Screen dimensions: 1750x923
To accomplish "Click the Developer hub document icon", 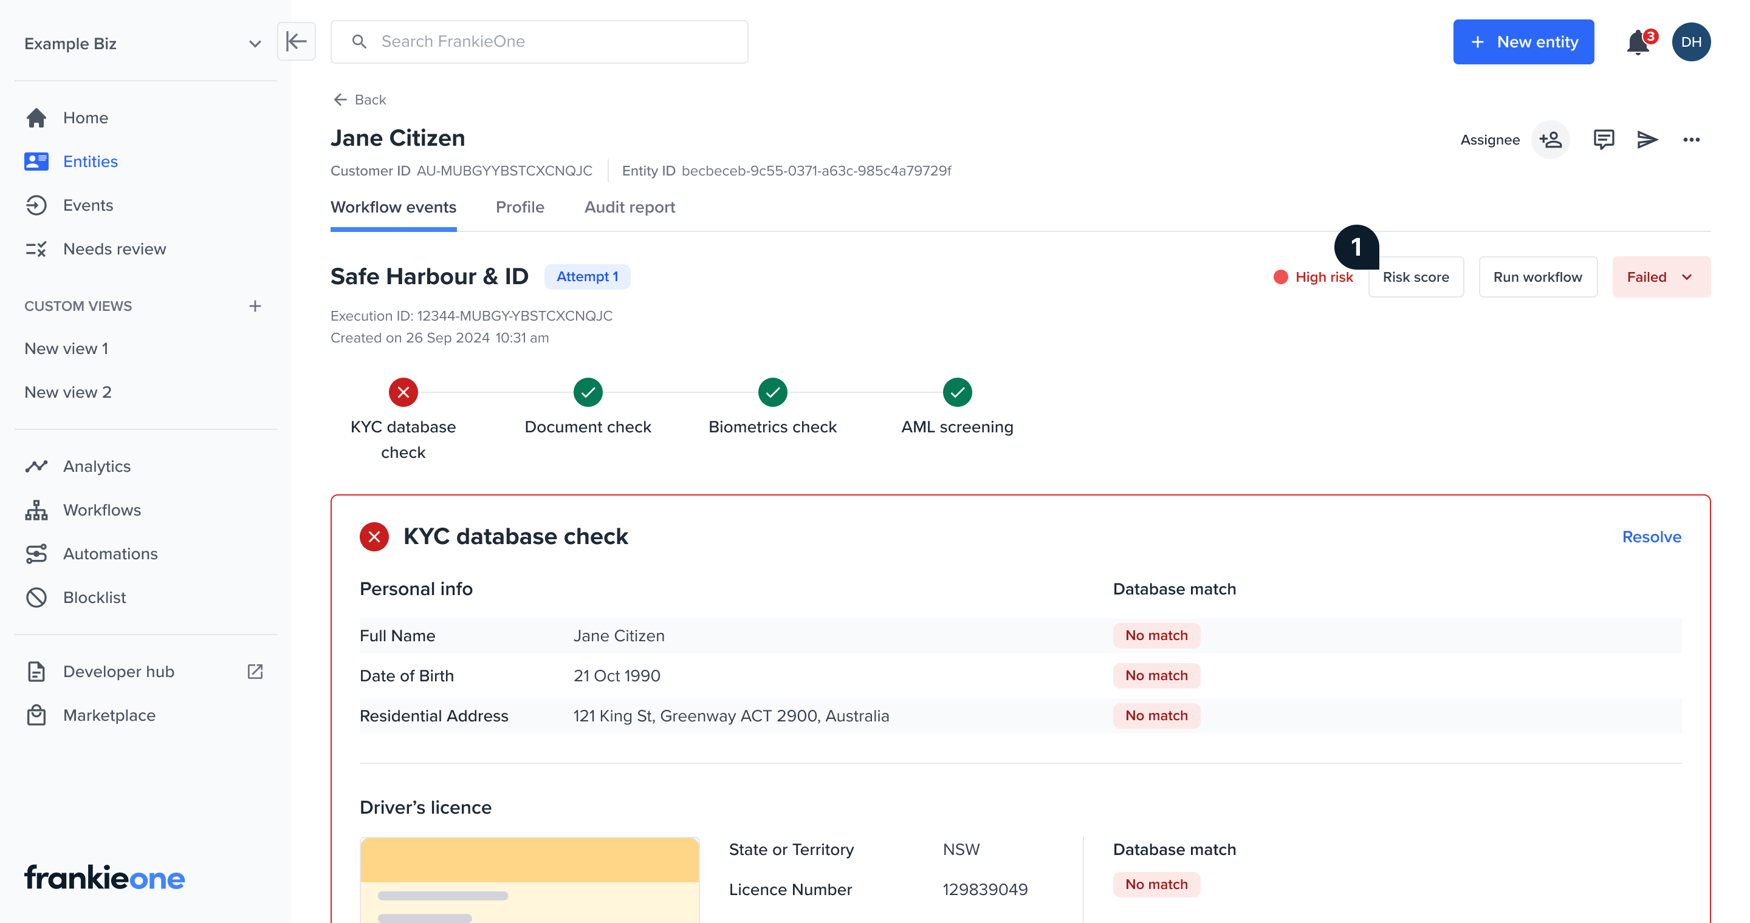I will [x=36, y=672].
